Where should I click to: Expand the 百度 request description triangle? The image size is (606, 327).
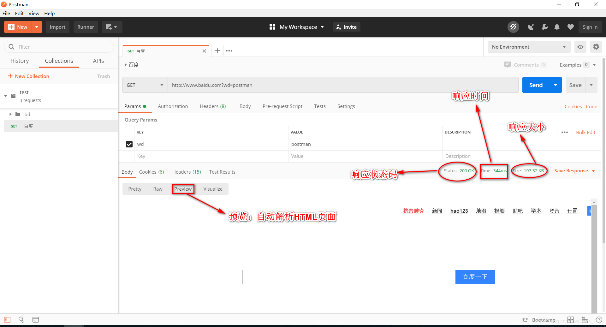[x=126, y=65]
